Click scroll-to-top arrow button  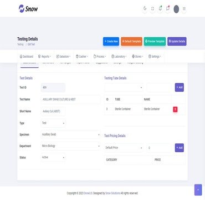pyautogui.click(x=198, y=189)
